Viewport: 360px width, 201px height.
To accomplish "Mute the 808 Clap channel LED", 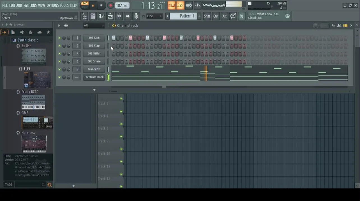I will point(59,46).
